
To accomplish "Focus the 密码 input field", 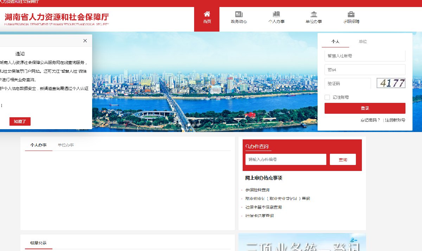I will [365, 70].
